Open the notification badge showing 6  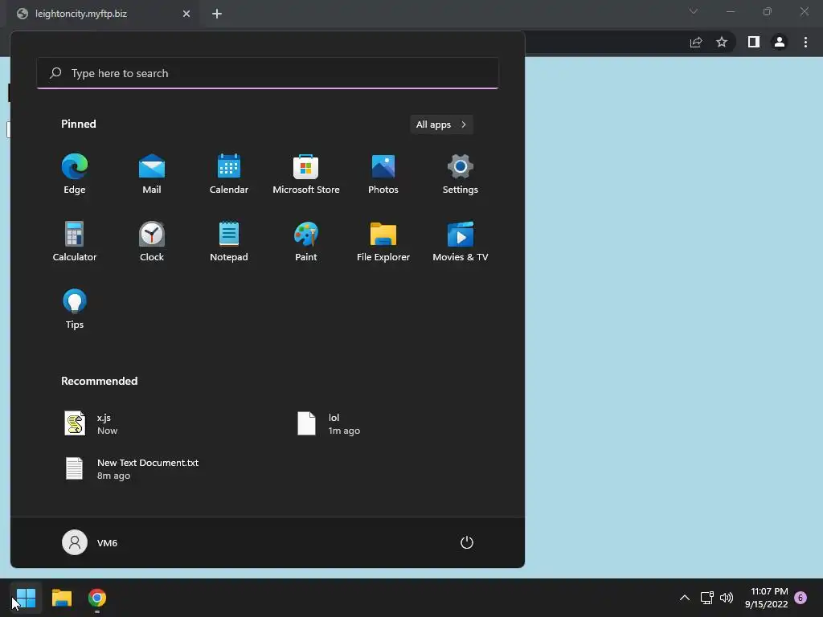click(800, 598)
